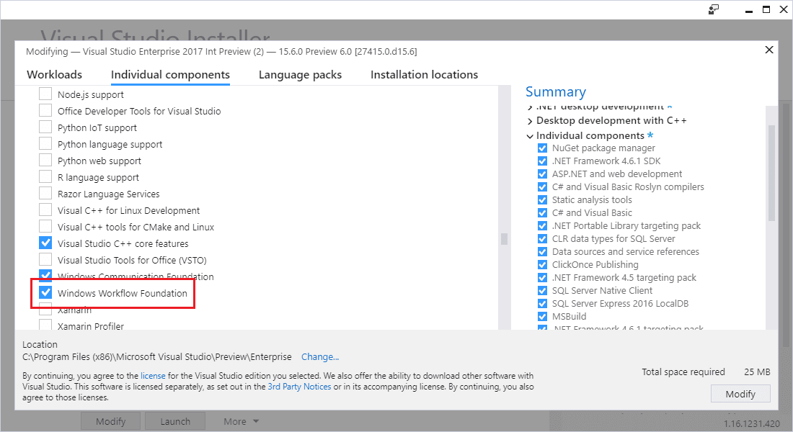Click the 25 MB space value
Image resolution: width=793 pixels, height=432 pixels.
point(757,372)
